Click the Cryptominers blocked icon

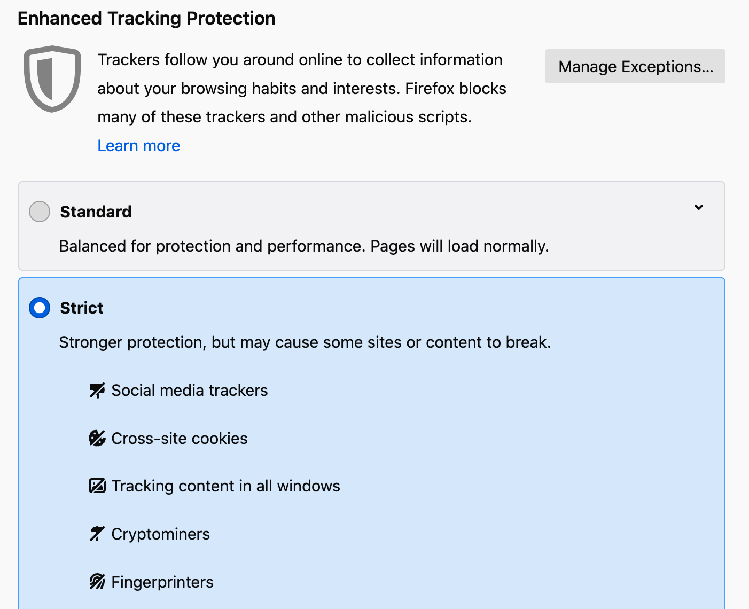tap(97, 533)
